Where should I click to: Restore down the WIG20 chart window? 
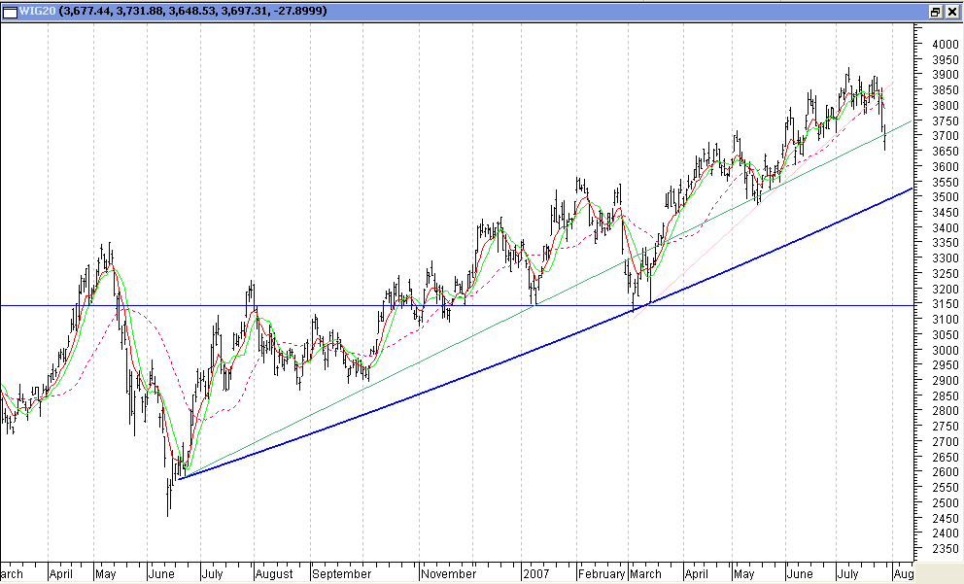point(935,11)
